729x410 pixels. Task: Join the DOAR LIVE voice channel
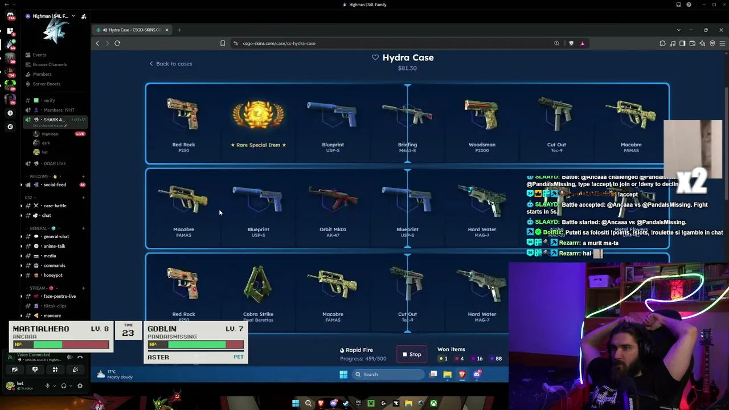(55, 163)
